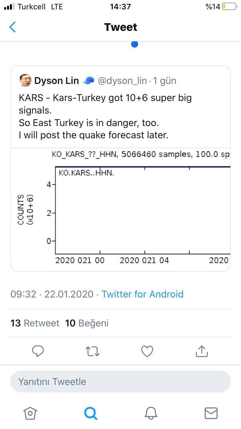Tap the back arrow icon
241x429 pixels.
pos(13,27)
